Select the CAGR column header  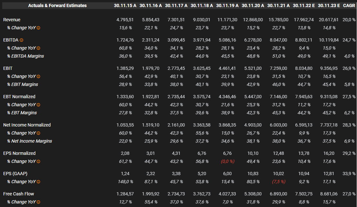[349, 5]
